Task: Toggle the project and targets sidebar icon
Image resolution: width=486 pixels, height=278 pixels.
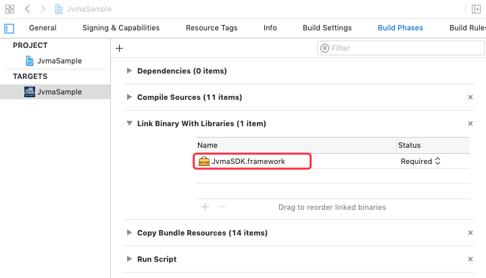Action: 9,28
